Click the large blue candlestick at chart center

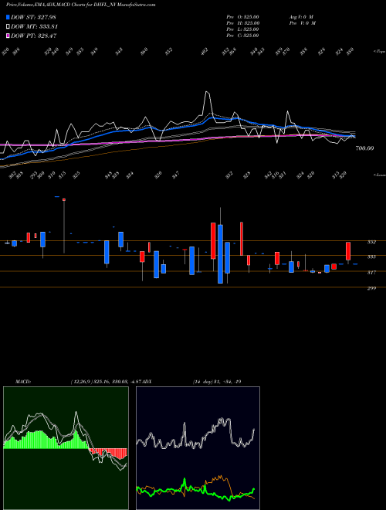point(220,253)
